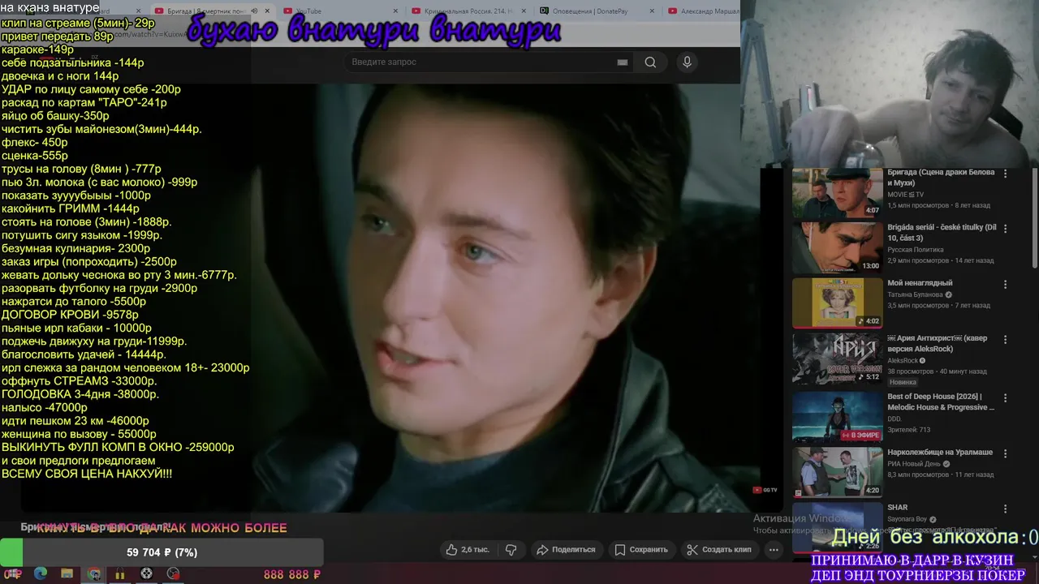Click the Новинка badge under AleksRock
1039x584 pixels.
(x=903, y=382)
